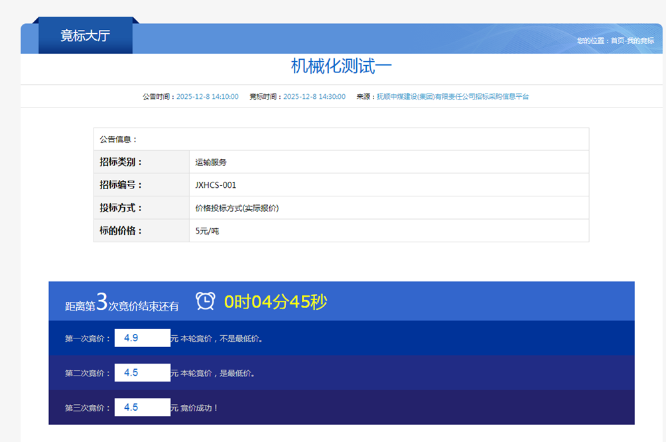Click the countdown timer 0时04分45秒
Screen dimensions: 666x442
pyautogui.click(x=276, y=302)
